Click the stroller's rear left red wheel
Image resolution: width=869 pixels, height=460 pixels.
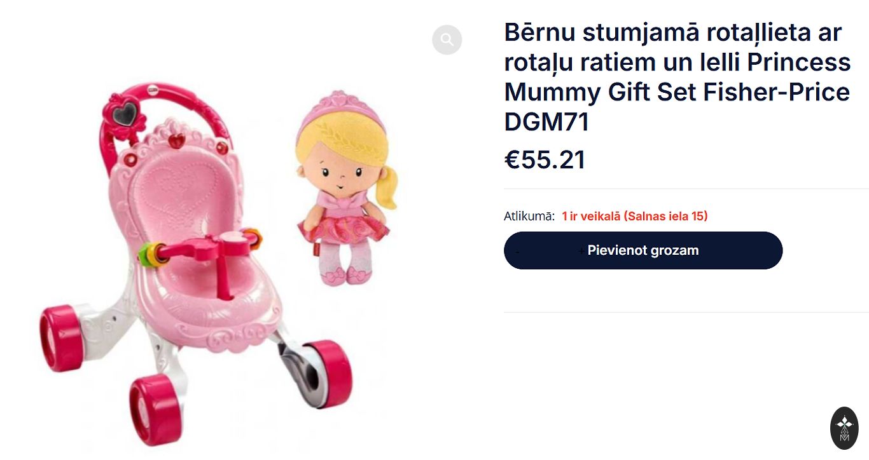click(61, 338)
